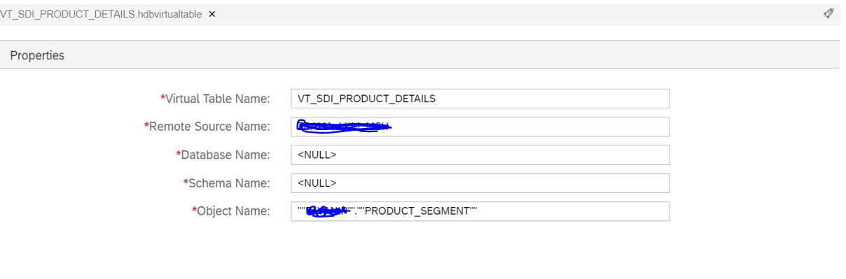Focus the Virtual Table Name input field

(x=480, y=99)
